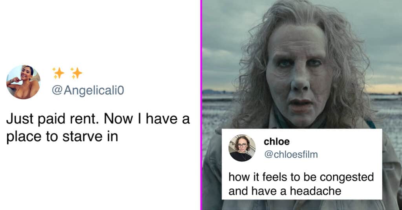
Task: Click the 'and have a headache' text line
Action: [285, 191]
